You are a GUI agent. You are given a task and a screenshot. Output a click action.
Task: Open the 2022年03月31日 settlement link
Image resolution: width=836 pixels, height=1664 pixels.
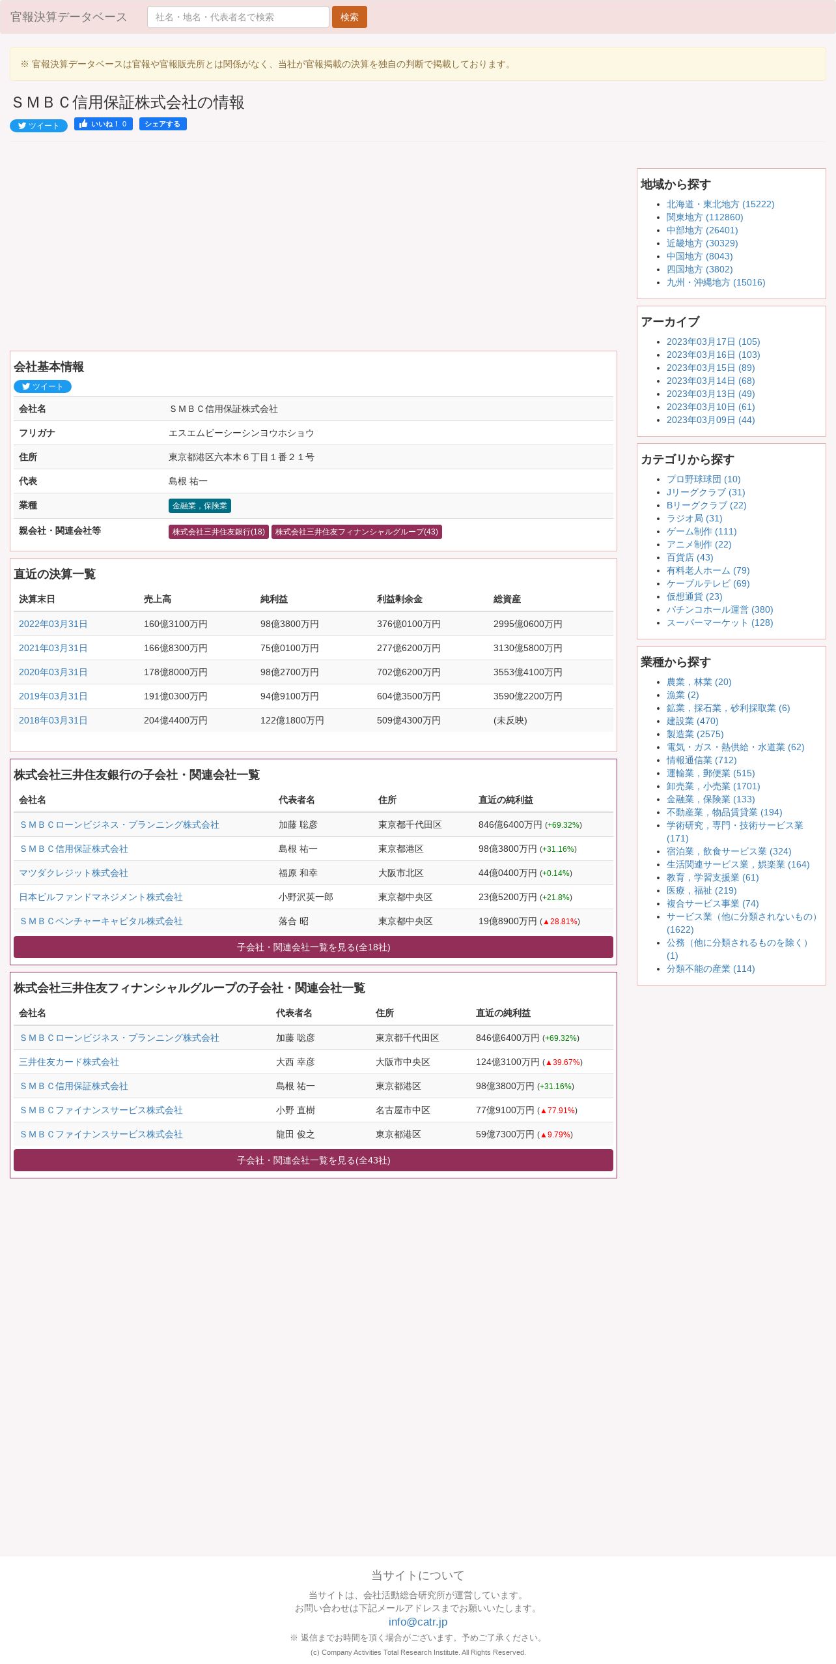53,624
